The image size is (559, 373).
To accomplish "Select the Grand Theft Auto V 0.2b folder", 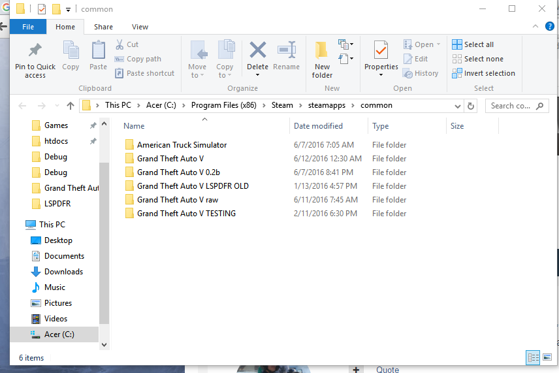I will coord(178,172).
